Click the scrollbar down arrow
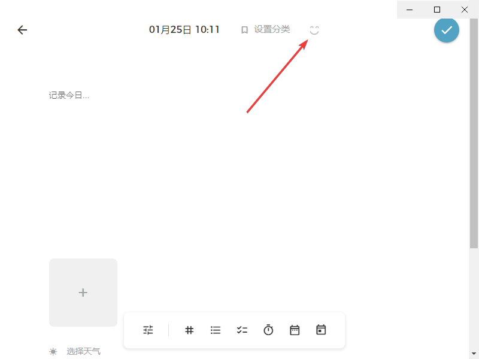Screen dimensions: 479x359 tap(474, 354)
